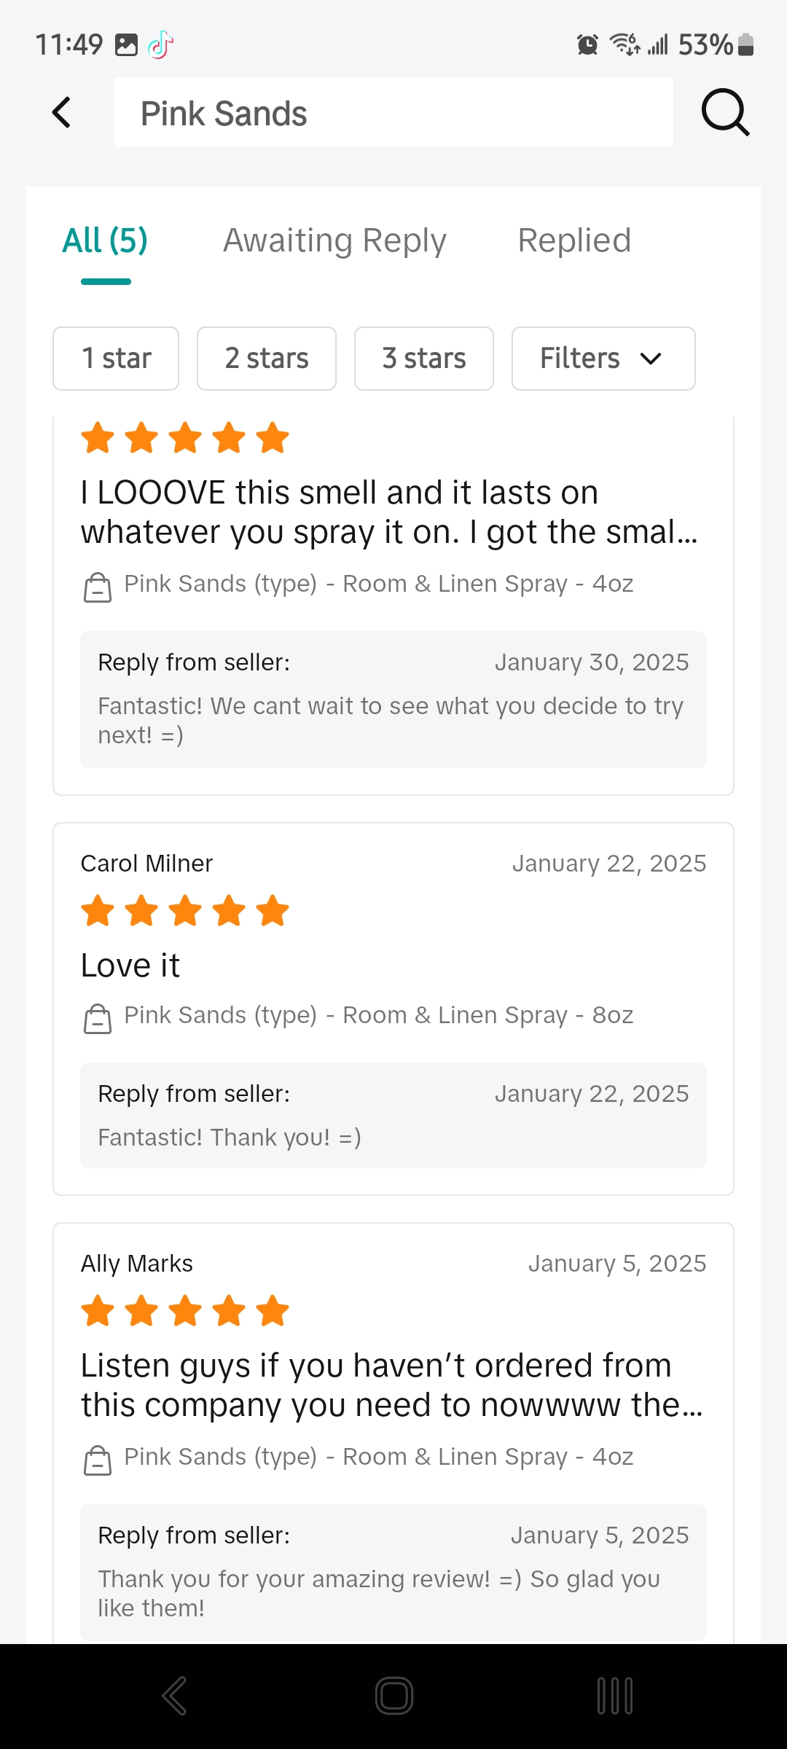Expand truncated 'I LOOOVE this smell' review
The height and width of the screenshot is (1749, 787).
pos(389,512)
